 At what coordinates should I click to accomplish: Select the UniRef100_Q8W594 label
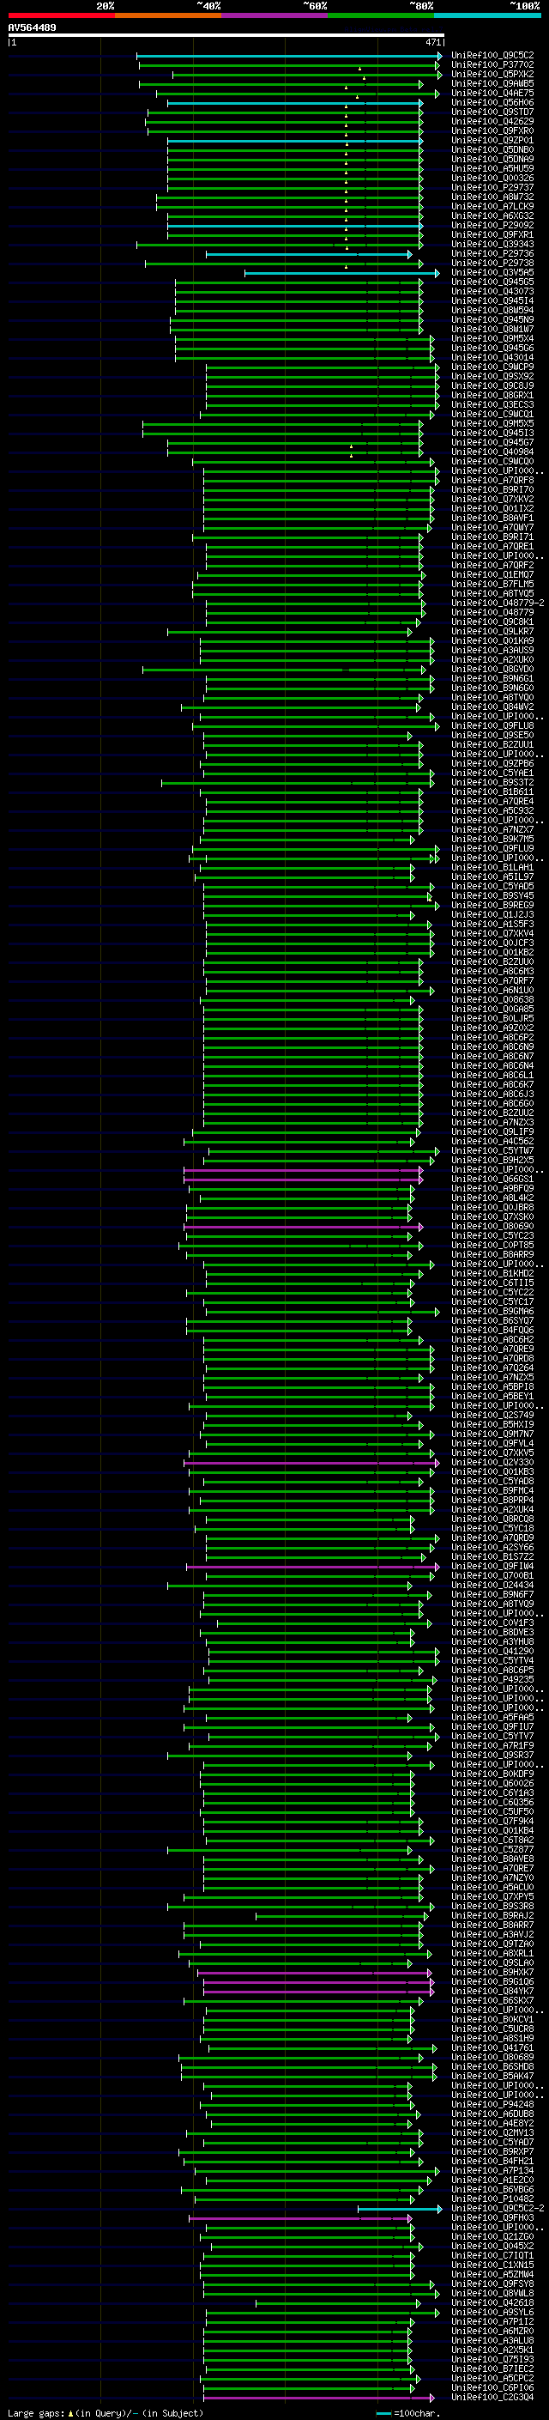click(492, 310)
